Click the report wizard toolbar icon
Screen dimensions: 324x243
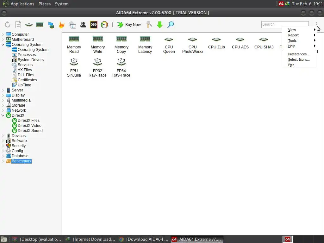coord(72,25)
